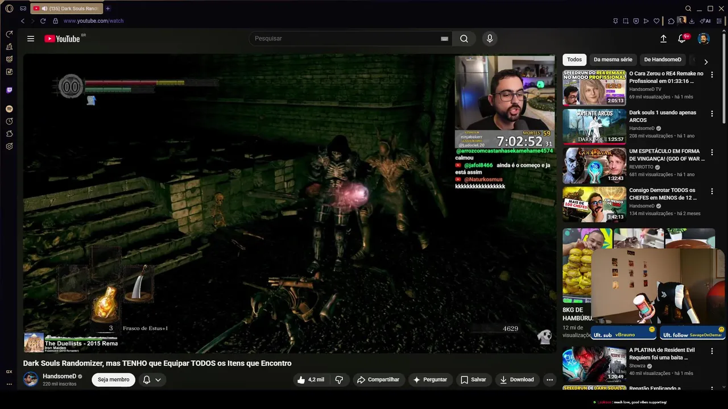Open options for God of War video
This screenshot has width=728, height=409.
(x=712, y=153)
